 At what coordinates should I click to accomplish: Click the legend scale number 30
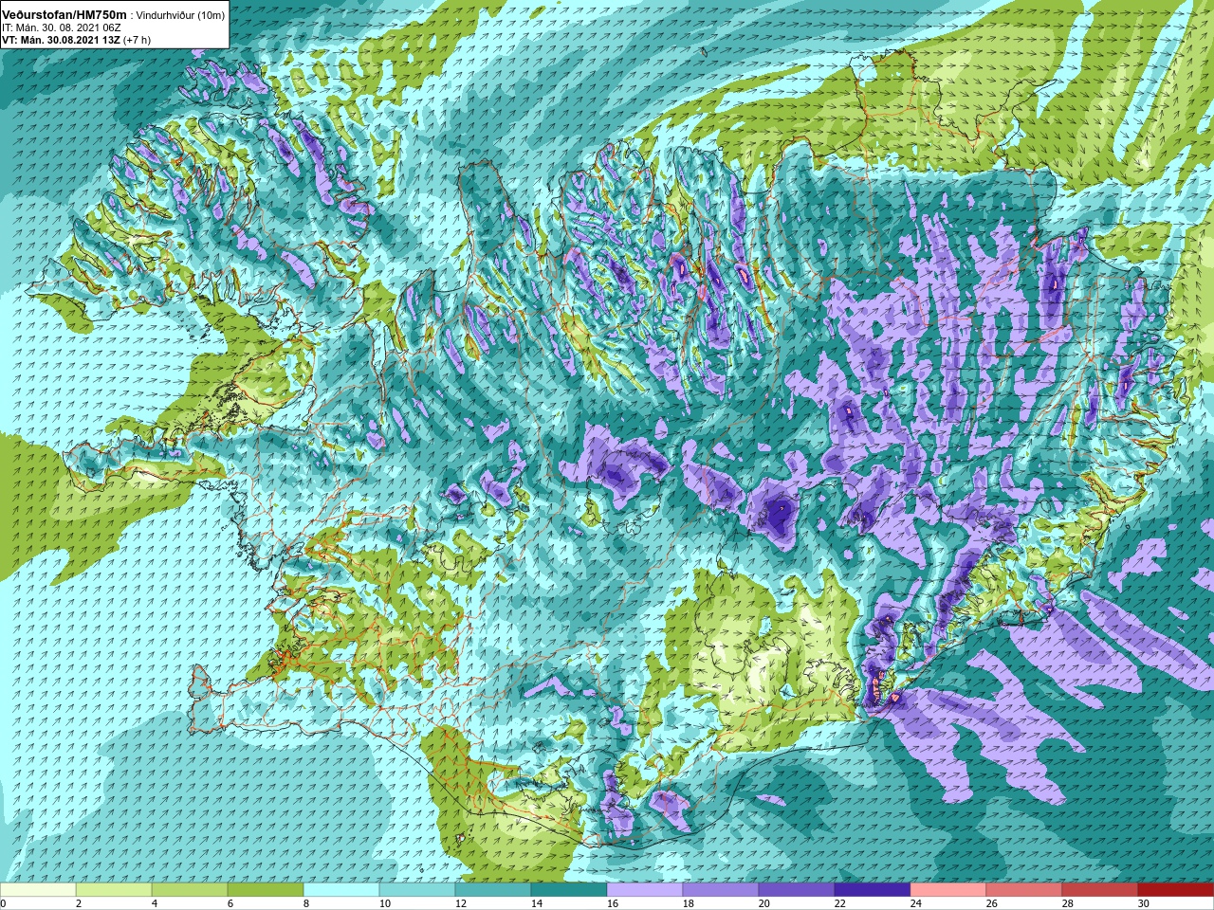click(1144, 904)
